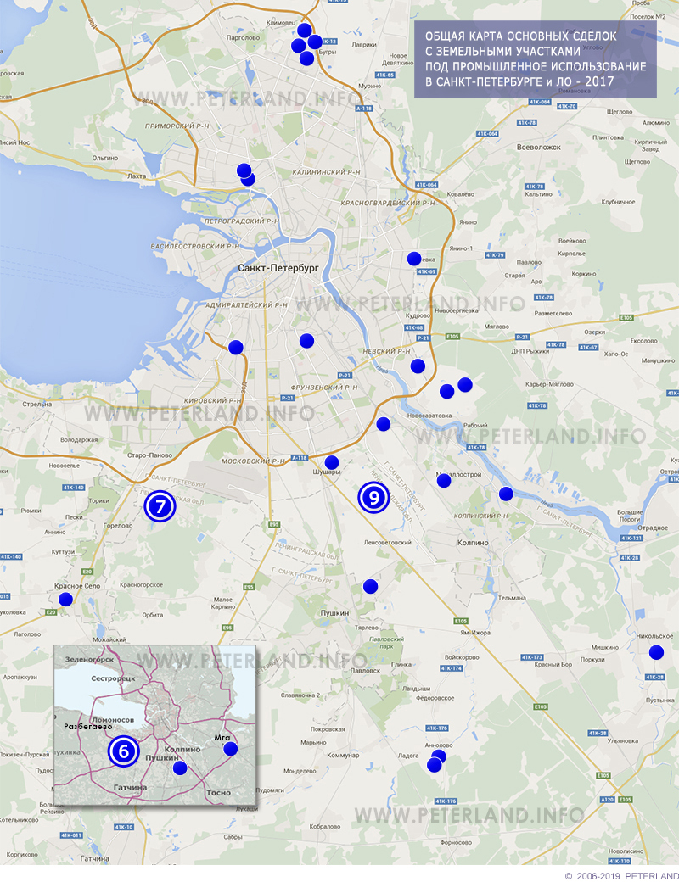Click the blue marker in Адмиралтейский district
Image resolution: width=679 pixels, height=882 pixels.
[306, 340]
